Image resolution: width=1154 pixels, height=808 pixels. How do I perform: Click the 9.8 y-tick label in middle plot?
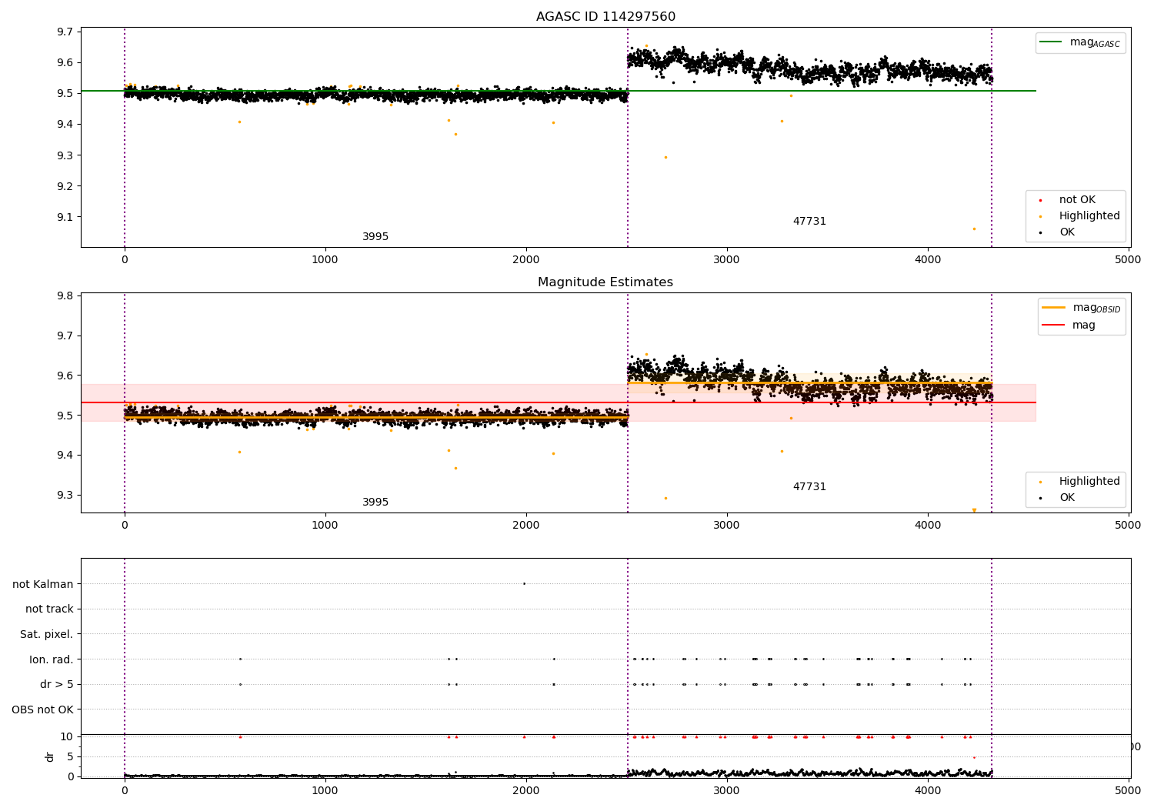[64, 296]
